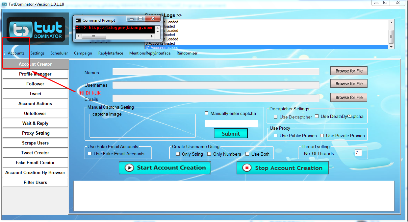This screenshot has height=222, width=408.
Task: Open the Accounts menu
Action: click(x=16, y=53)
